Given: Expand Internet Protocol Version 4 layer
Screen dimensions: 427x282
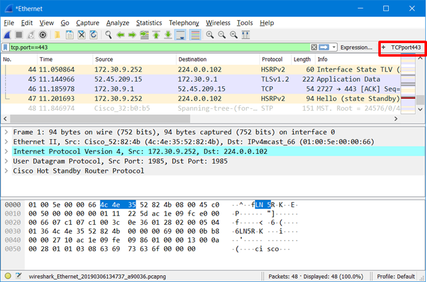Looking at the screenshot, I should coord(6,151).
